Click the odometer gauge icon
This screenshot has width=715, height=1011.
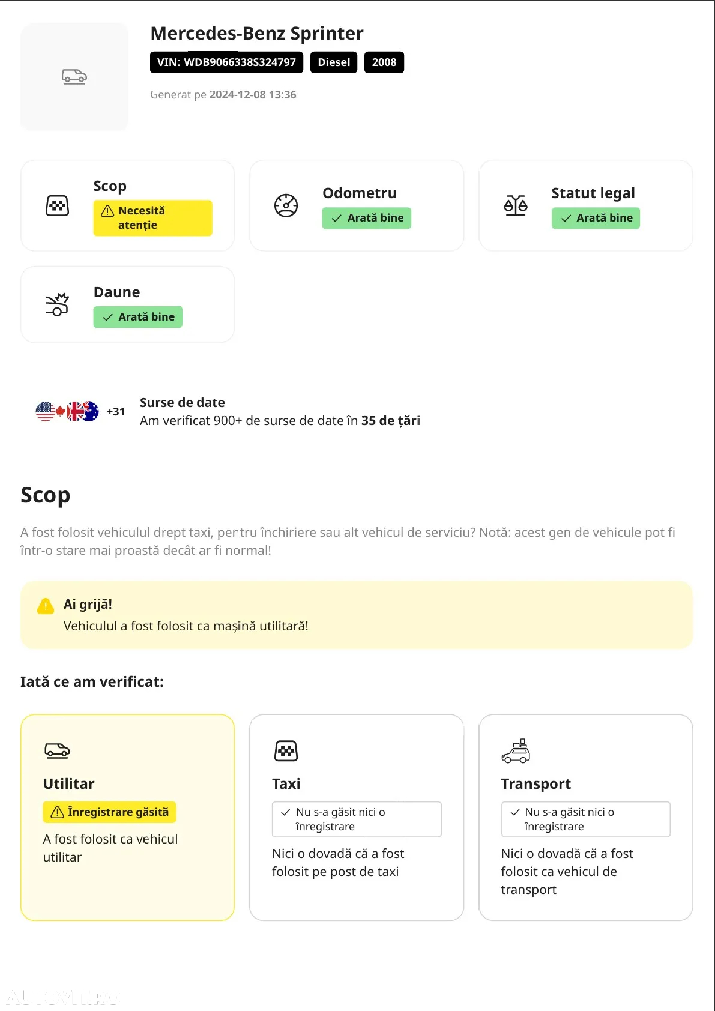(286, 206)
